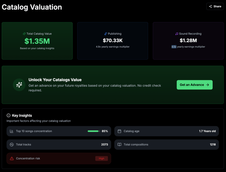Click the warning triangle on Concentration risk
Image resolution: width=226 pixels, height=172 pixels.
point(12,158)
